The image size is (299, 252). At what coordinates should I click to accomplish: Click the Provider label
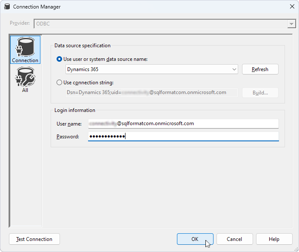pyautogui.click(x=20, y=23)
